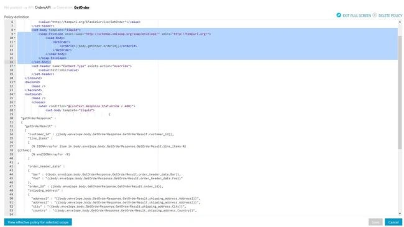The height and width of the screenshot is (227, 404).
Task: Click the EXIT FULL SCREEN label
Action: pos(357,16)
